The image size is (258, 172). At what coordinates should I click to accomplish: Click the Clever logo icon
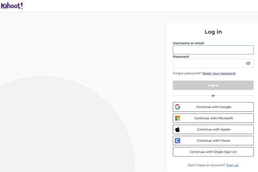(177, 141)
